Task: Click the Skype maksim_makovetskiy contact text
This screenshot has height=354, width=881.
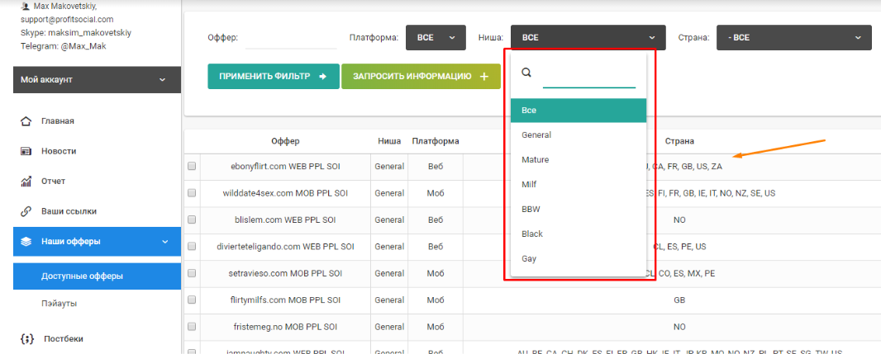Action: click(x=76, y=32)
